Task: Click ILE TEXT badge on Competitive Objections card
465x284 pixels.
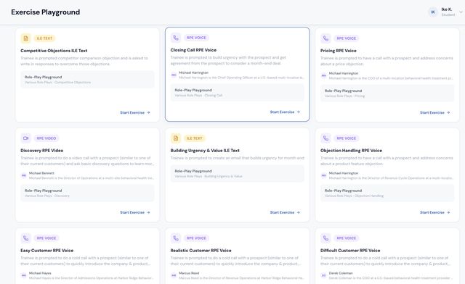Action: point(44,38)
